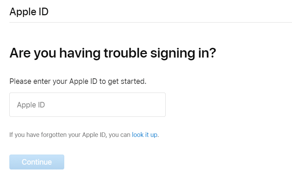Click "Are you having" at the start of the heading

(52, 53)
